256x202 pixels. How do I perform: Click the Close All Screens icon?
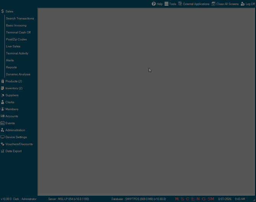213,4
